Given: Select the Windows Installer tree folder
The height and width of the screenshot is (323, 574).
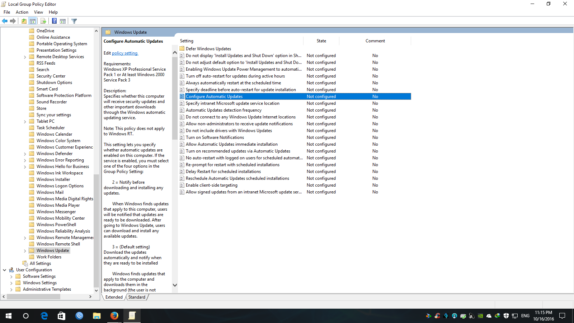Looking at the screenshot, I should 53,179.
